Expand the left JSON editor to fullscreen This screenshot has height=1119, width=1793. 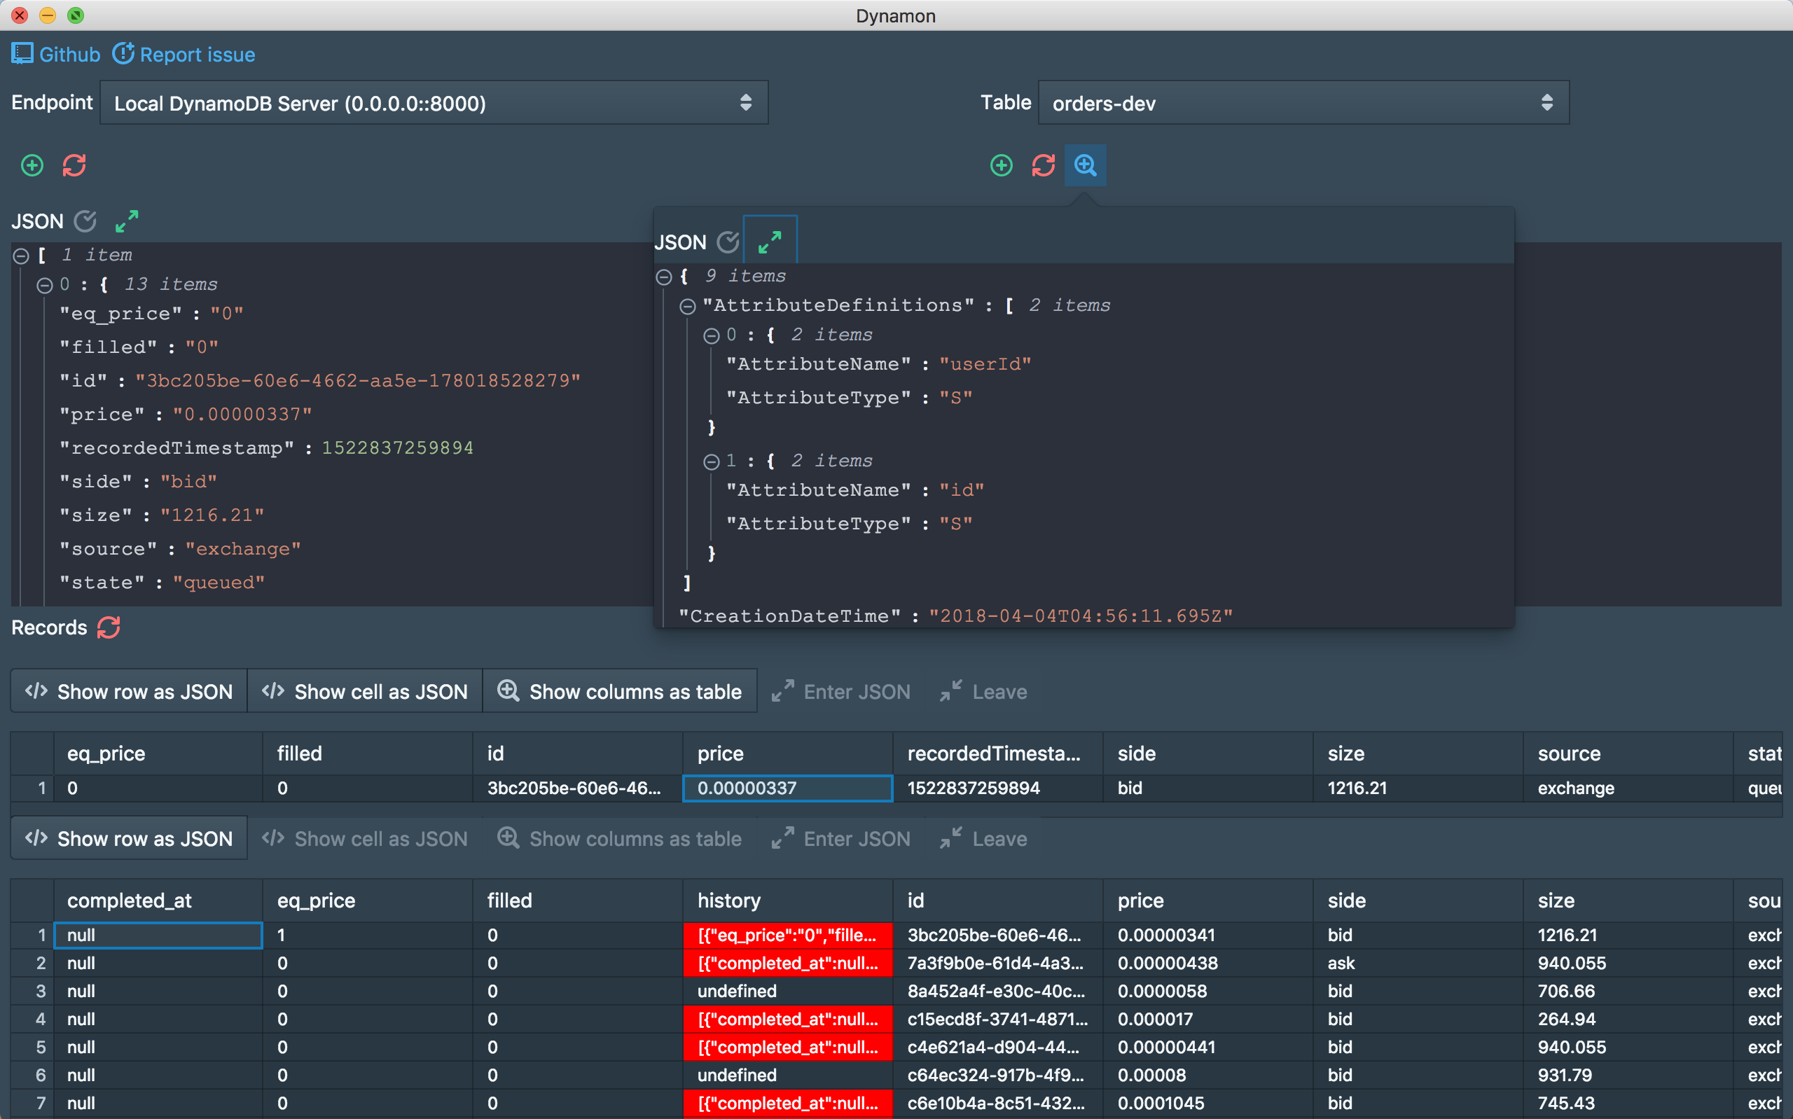[127, 221]
